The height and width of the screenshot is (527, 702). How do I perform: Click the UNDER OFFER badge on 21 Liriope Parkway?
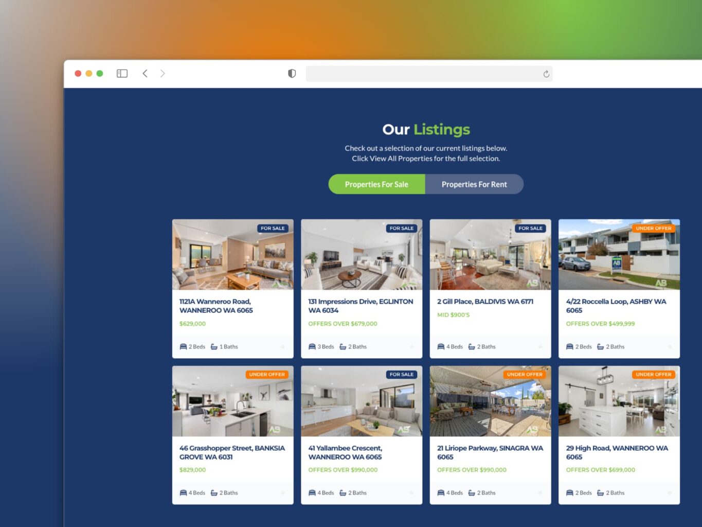tap(525, 374)
